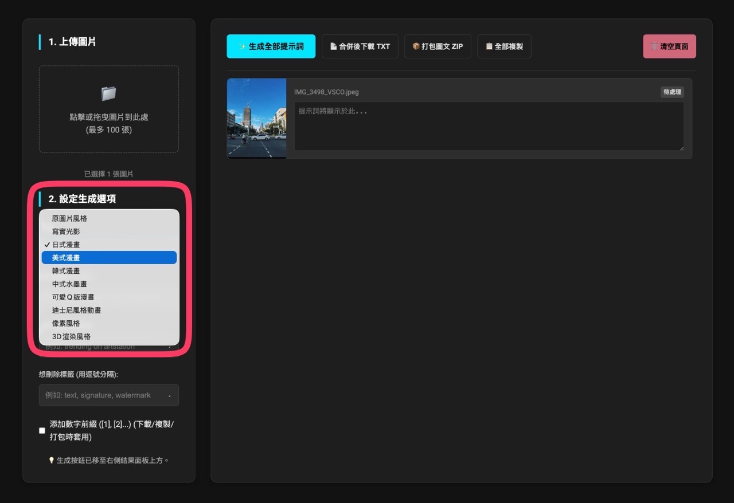
Task: Click 合併後下載 TXT button
Action: pyautogui.click(x=360, y=46)
